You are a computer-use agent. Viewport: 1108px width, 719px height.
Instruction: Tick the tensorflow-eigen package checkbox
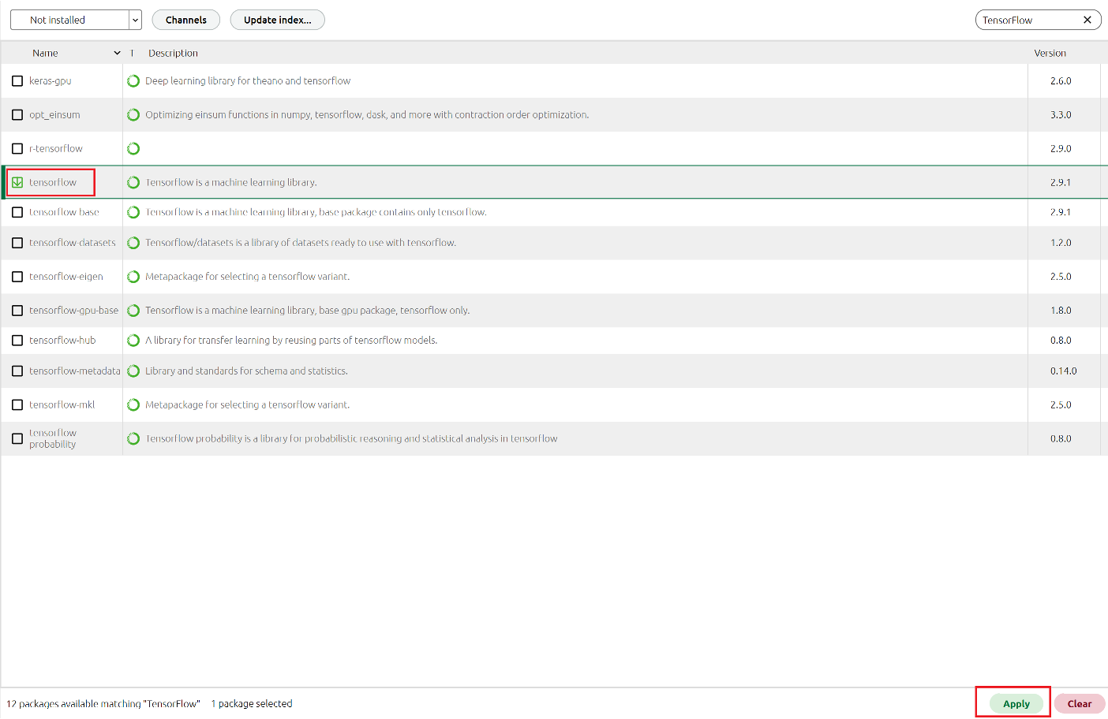pyautogui.click(x=17, y=277)
